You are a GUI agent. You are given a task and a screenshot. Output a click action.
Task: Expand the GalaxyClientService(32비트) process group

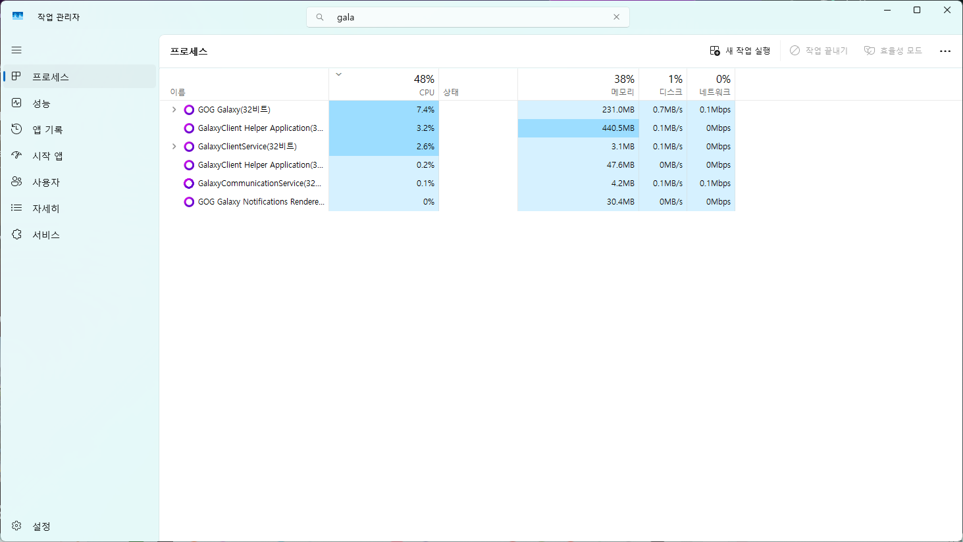coord(174,147)
